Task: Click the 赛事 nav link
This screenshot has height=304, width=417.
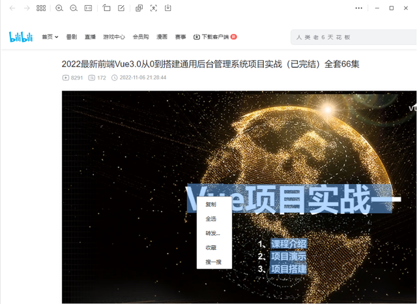Action: (x=180, y=37)
